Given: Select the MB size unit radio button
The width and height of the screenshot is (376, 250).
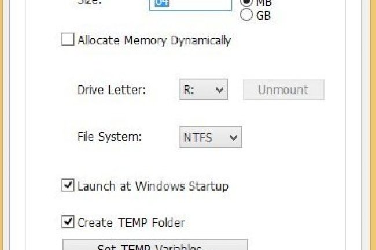Looking at the screenshot, I should [x=246, y=2].
